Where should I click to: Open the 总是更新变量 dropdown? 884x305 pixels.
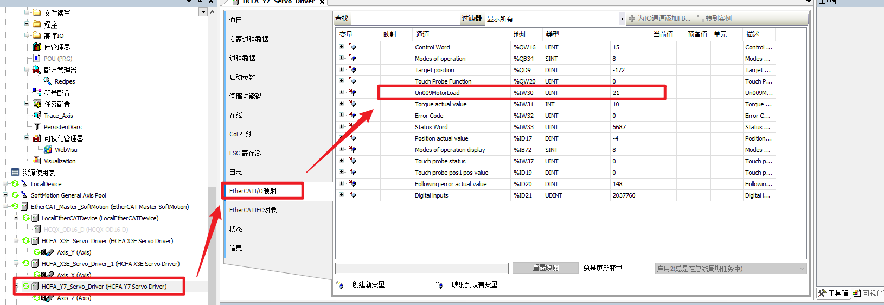pos(730,269)
